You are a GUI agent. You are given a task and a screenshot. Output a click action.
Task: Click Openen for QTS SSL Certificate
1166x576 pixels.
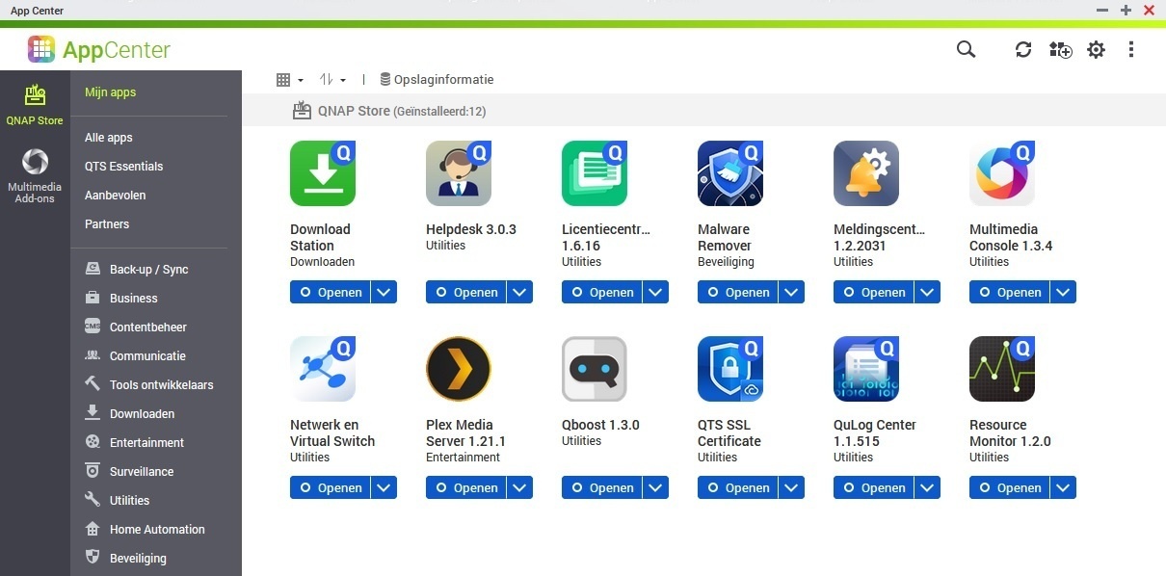(x=738, y=487)
